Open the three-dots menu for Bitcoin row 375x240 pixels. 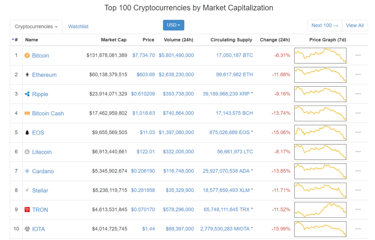358,56
